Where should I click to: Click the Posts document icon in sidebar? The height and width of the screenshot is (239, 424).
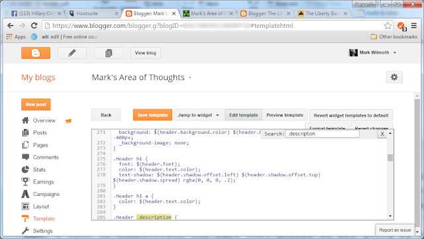coord(25,133)
